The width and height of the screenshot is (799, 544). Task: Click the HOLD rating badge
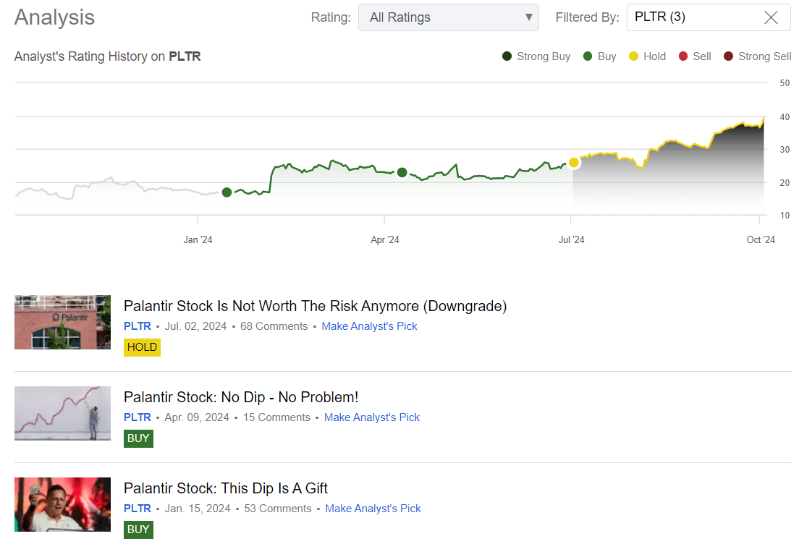pyautogui.click(x=142, y=347)
